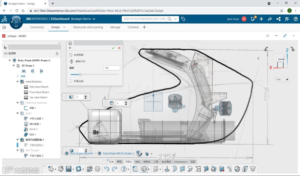This screenshot has height=176, width=300.
Task: Open the Marketplace toolbar tab
Action: 181,162
